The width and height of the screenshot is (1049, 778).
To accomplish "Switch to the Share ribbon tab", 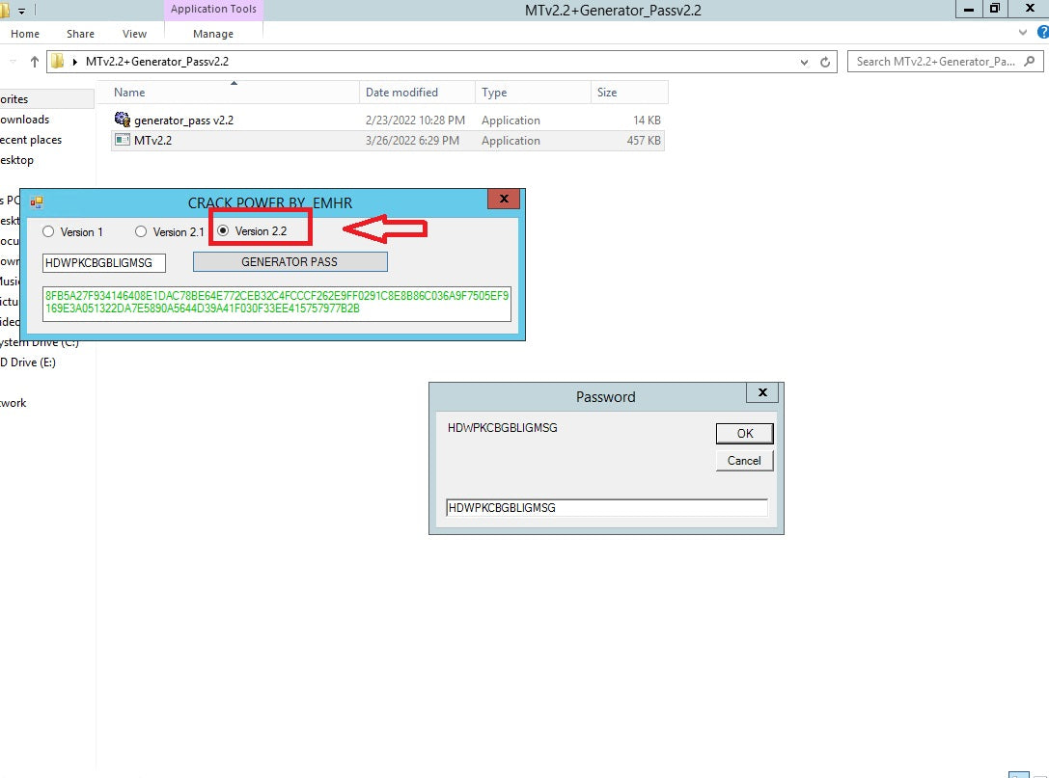I will (80, 34).
